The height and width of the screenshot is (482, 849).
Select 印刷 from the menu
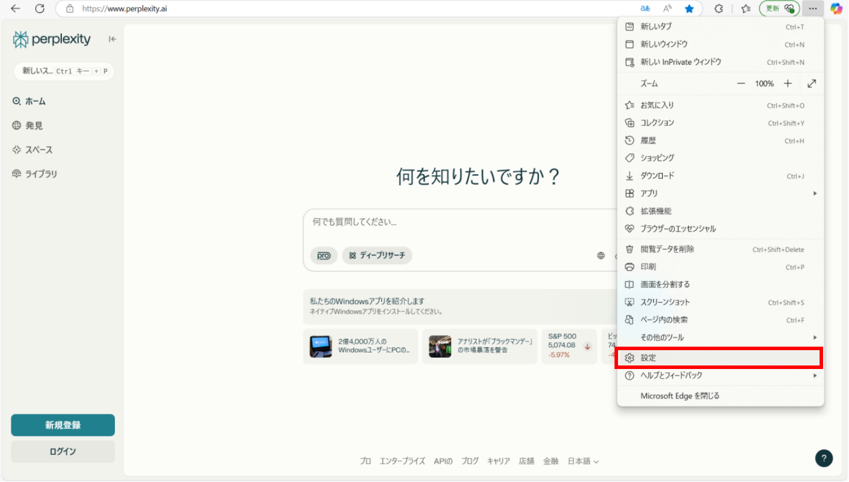pos(720,267)
